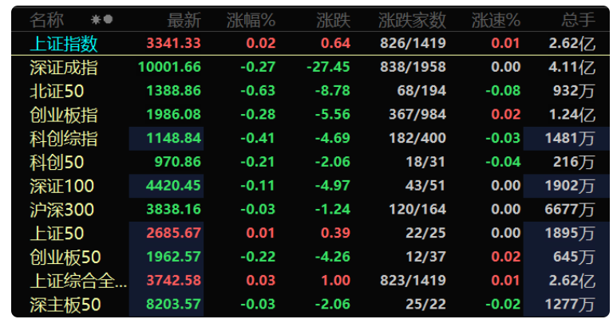Screen dimensions: 613x319
Task: Click the 科创50 index name
Action: [57, 163]
